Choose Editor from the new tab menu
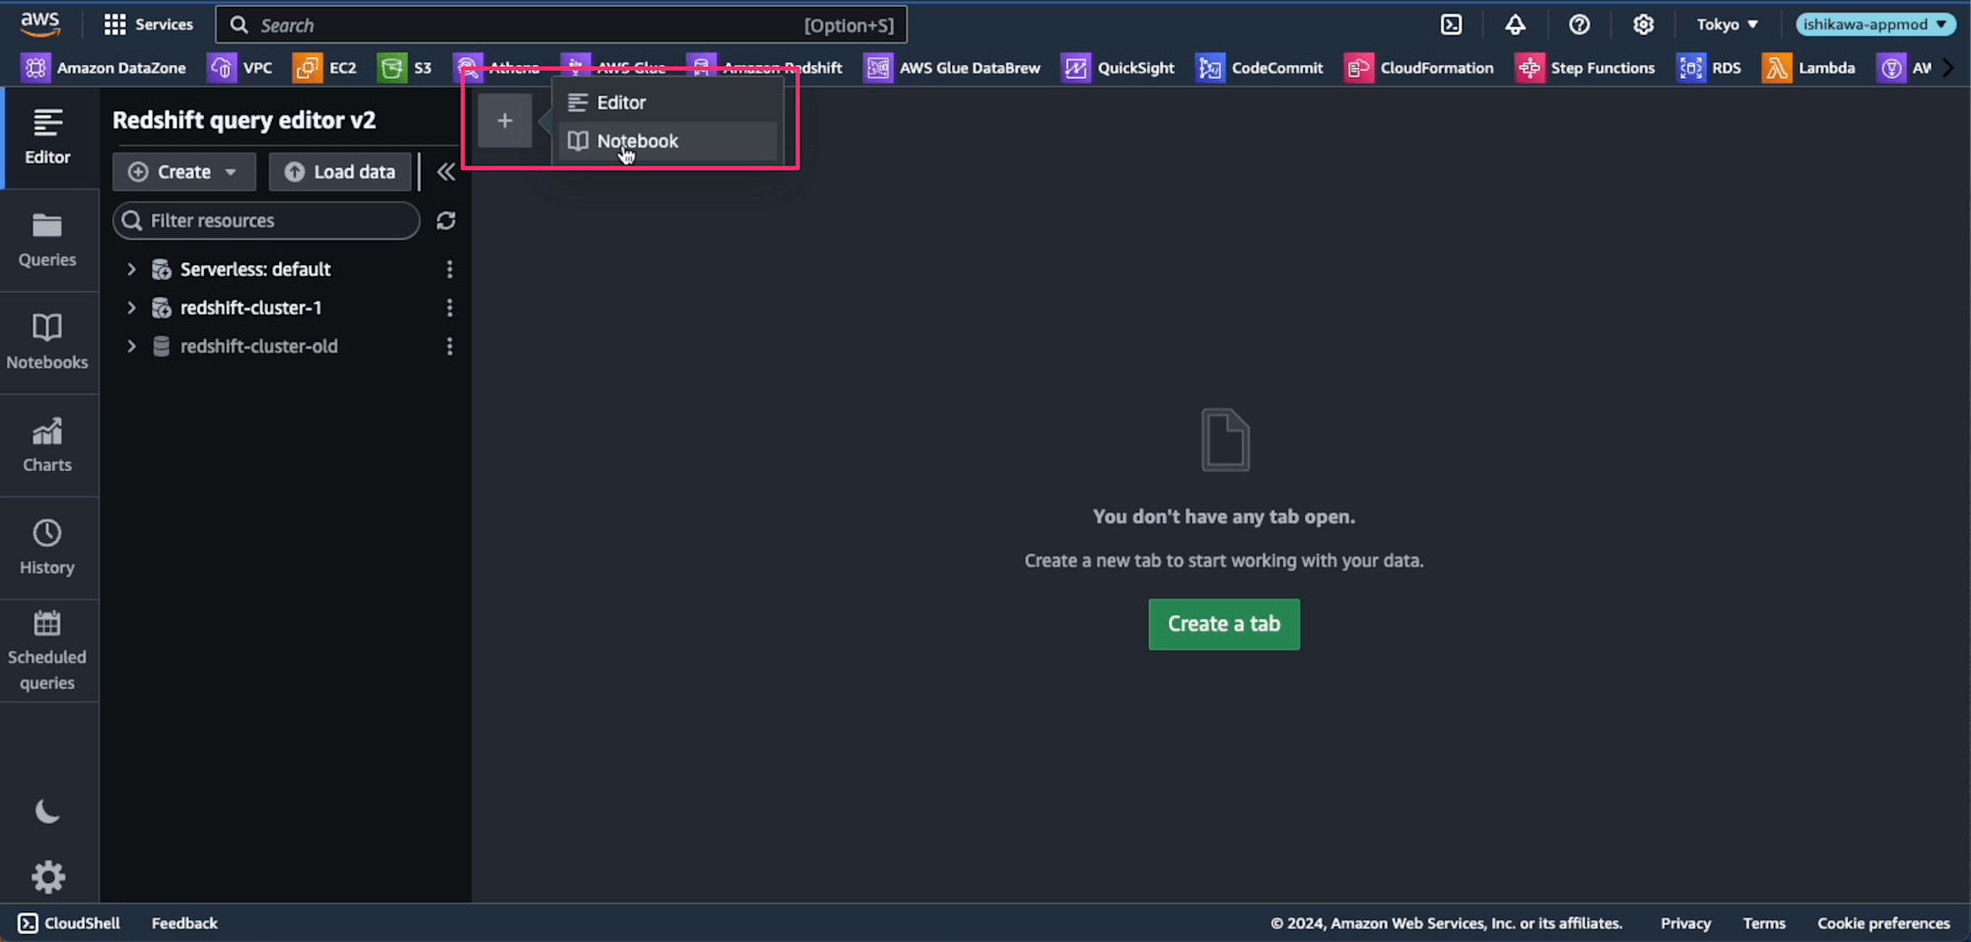1971x942 pixels. pos(668,102)
